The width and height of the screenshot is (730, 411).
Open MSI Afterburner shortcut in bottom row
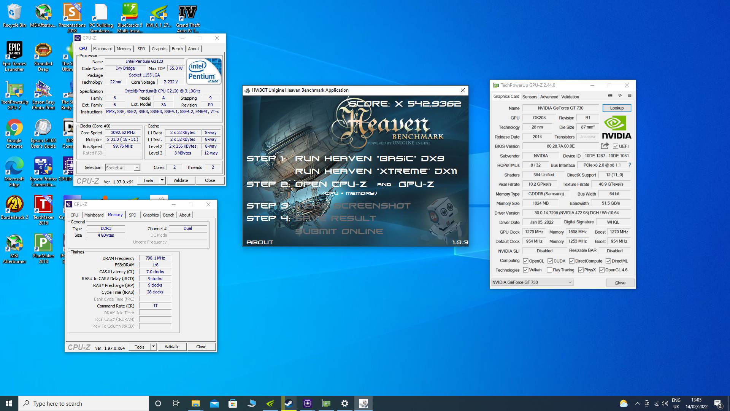pyautogui.click(x=14, y=249)
